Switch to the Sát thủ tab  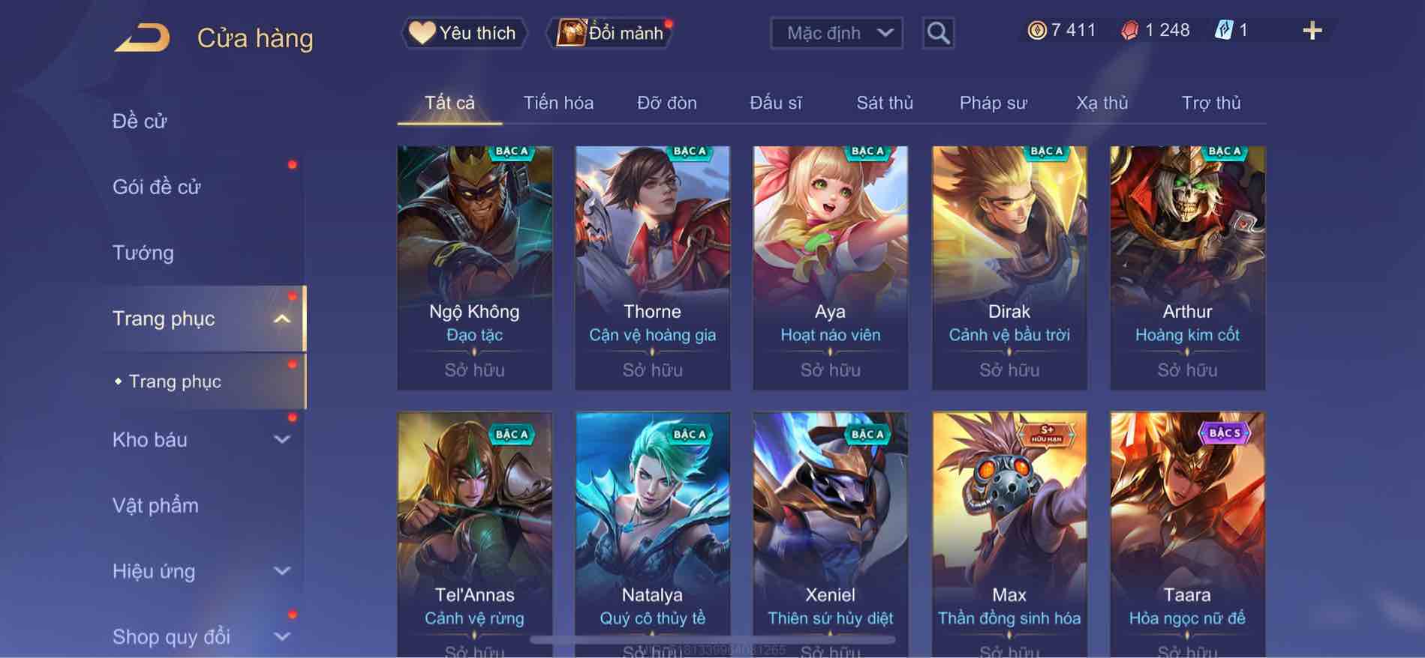point(885,103)
